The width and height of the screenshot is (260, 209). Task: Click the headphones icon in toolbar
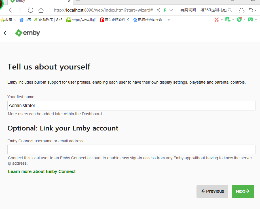point(242,10)
